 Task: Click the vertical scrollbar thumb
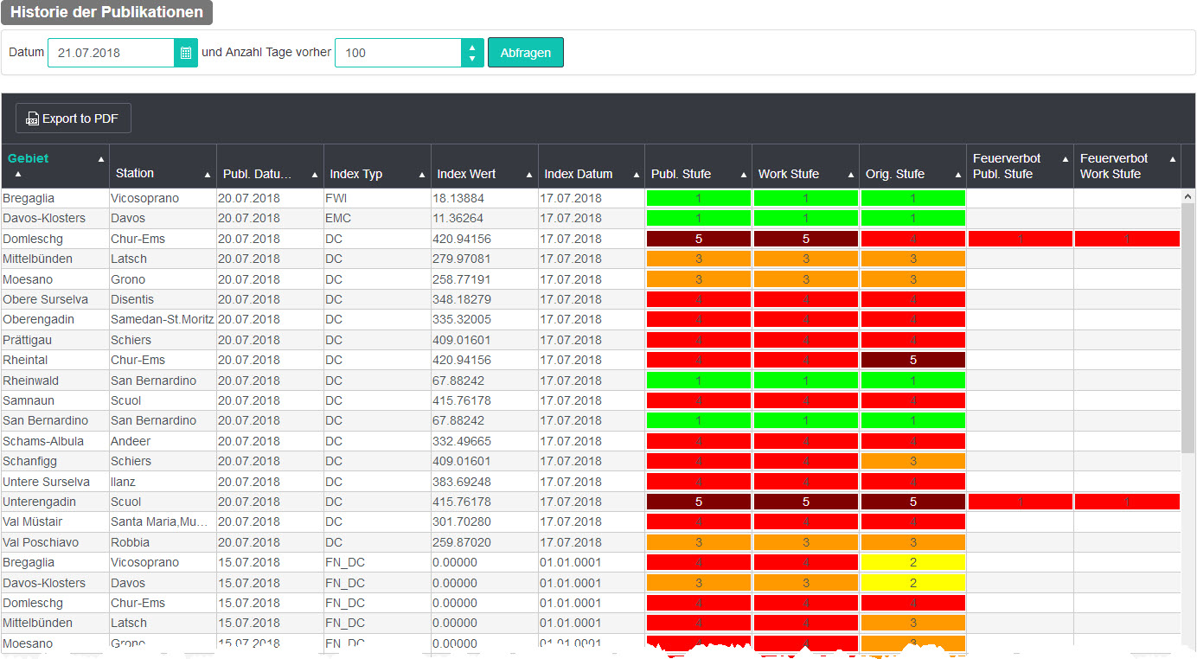[x=1188, y=328]
